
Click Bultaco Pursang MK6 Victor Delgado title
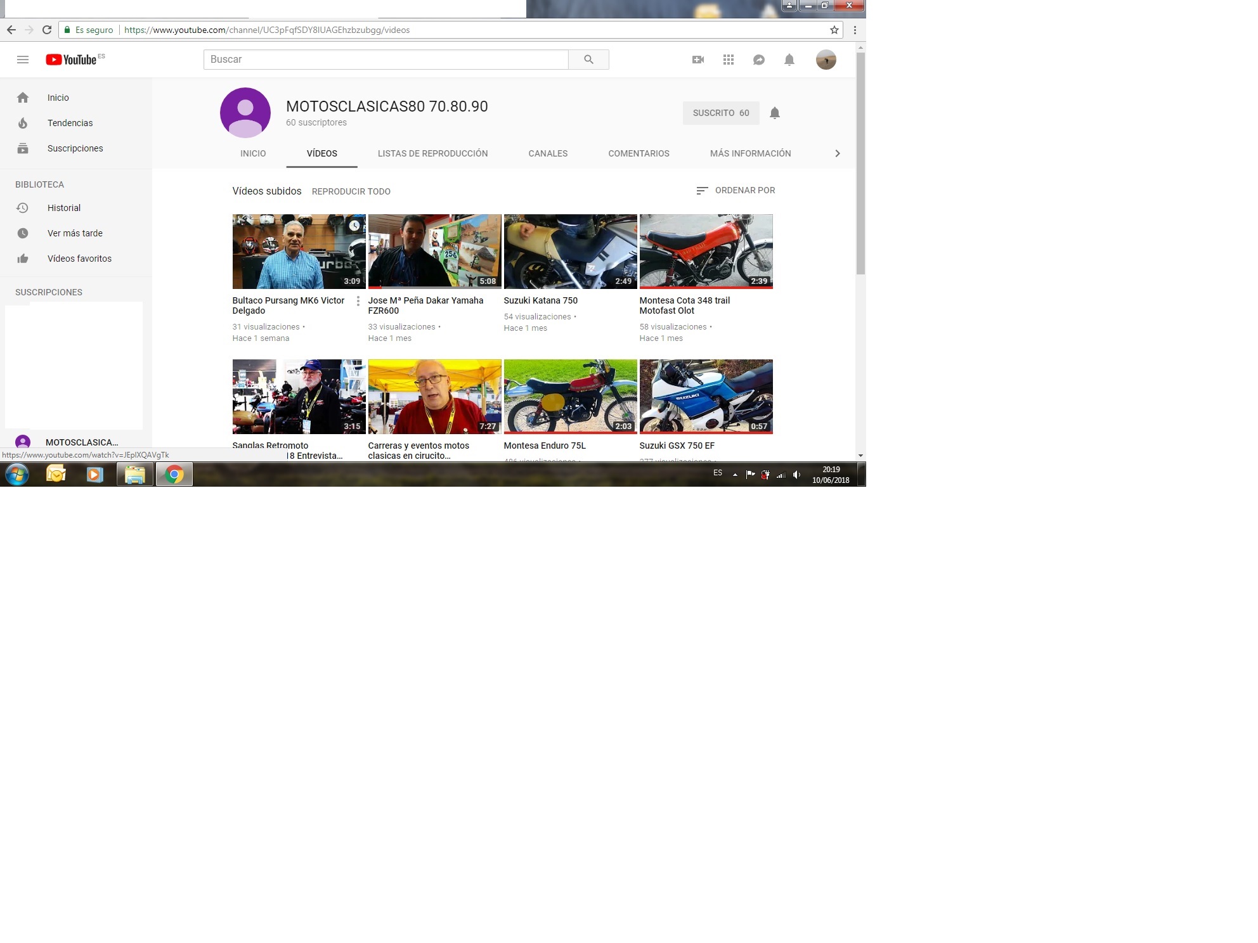(x=289, y=305)
